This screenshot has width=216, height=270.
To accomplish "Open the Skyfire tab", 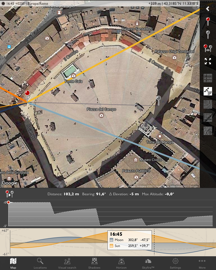I will [148, 263].
